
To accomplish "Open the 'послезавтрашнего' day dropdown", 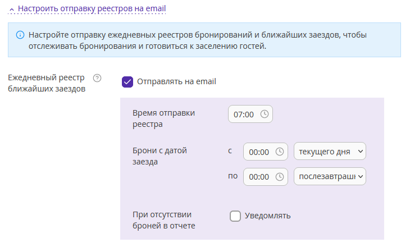I will (330, 176).
